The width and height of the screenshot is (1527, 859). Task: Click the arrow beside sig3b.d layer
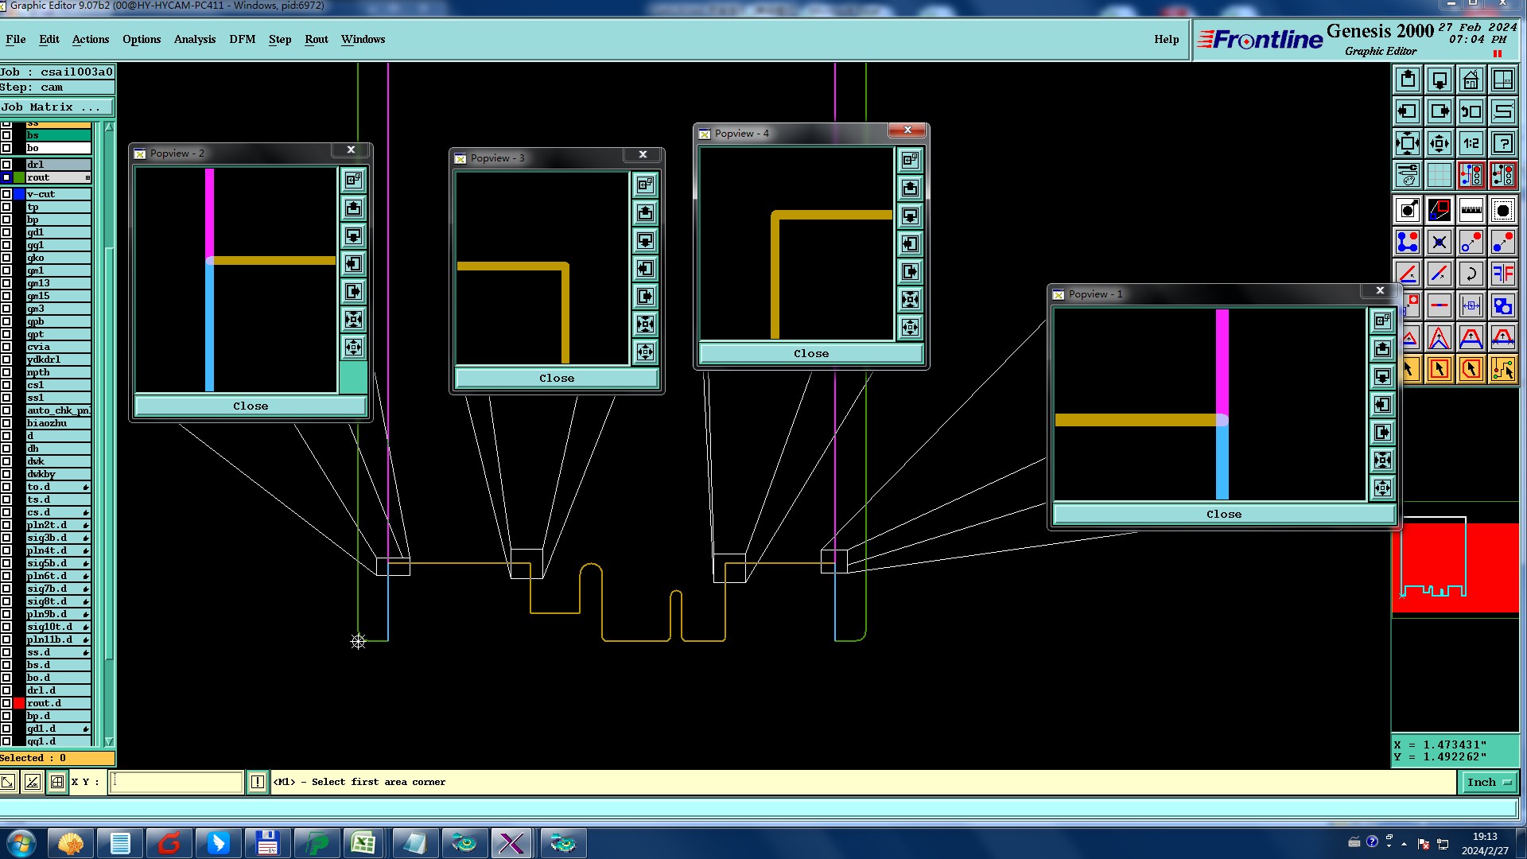pos(86,538)
